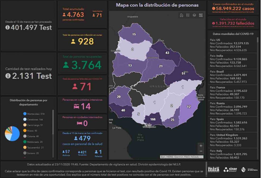The height and width of the screenshot is (178, 261).
Task: Zoom in with the map plus button
Action: (201, 146)
